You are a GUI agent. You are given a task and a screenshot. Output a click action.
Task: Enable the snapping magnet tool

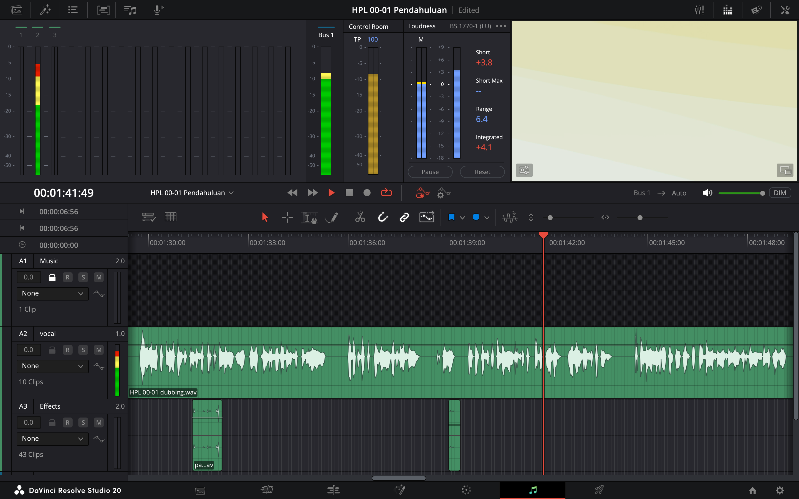click(383, 217)
